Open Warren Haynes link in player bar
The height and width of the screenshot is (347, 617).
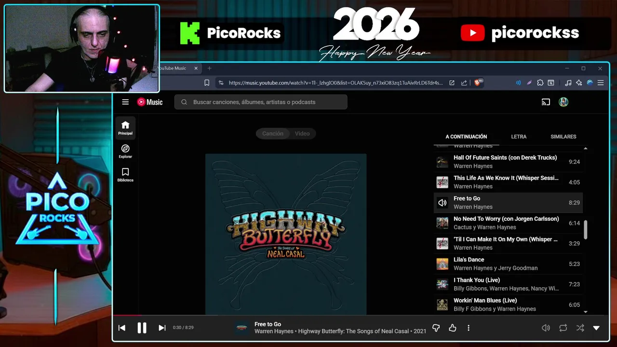click(274, 332)
